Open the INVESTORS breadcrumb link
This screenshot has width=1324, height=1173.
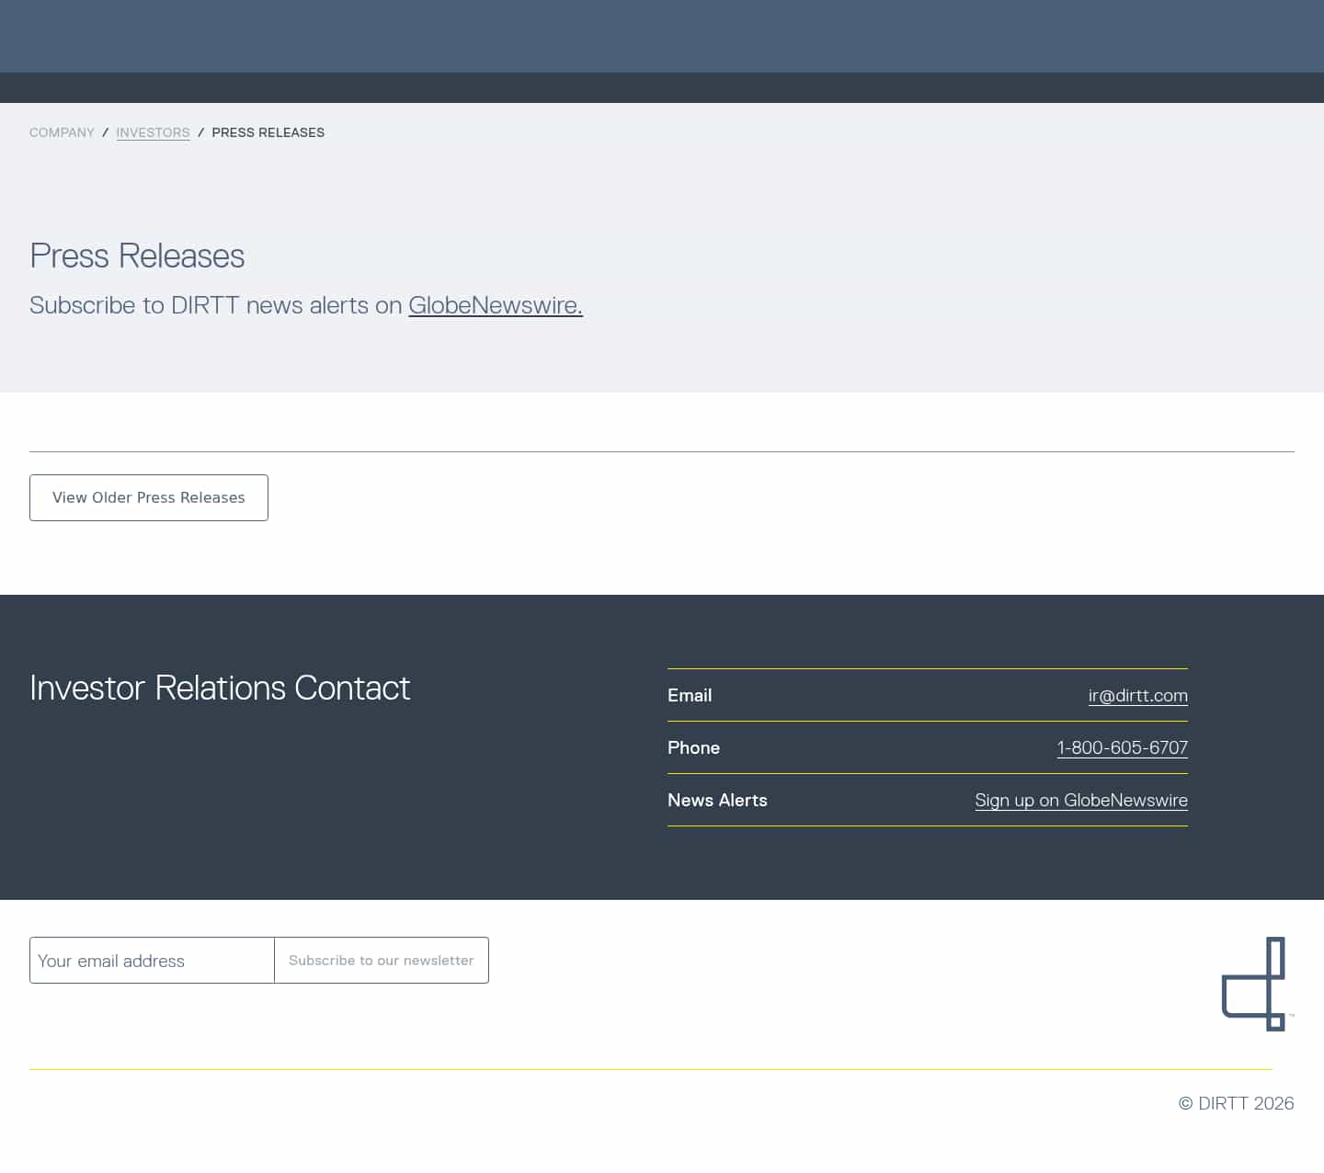tap(153, 132)
